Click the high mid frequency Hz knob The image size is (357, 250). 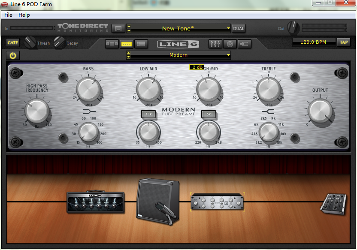coord(209,132)
